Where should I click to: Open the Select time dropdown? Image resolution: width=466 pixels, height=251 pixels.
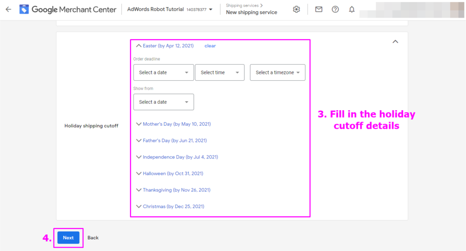(x=219, y=72)
